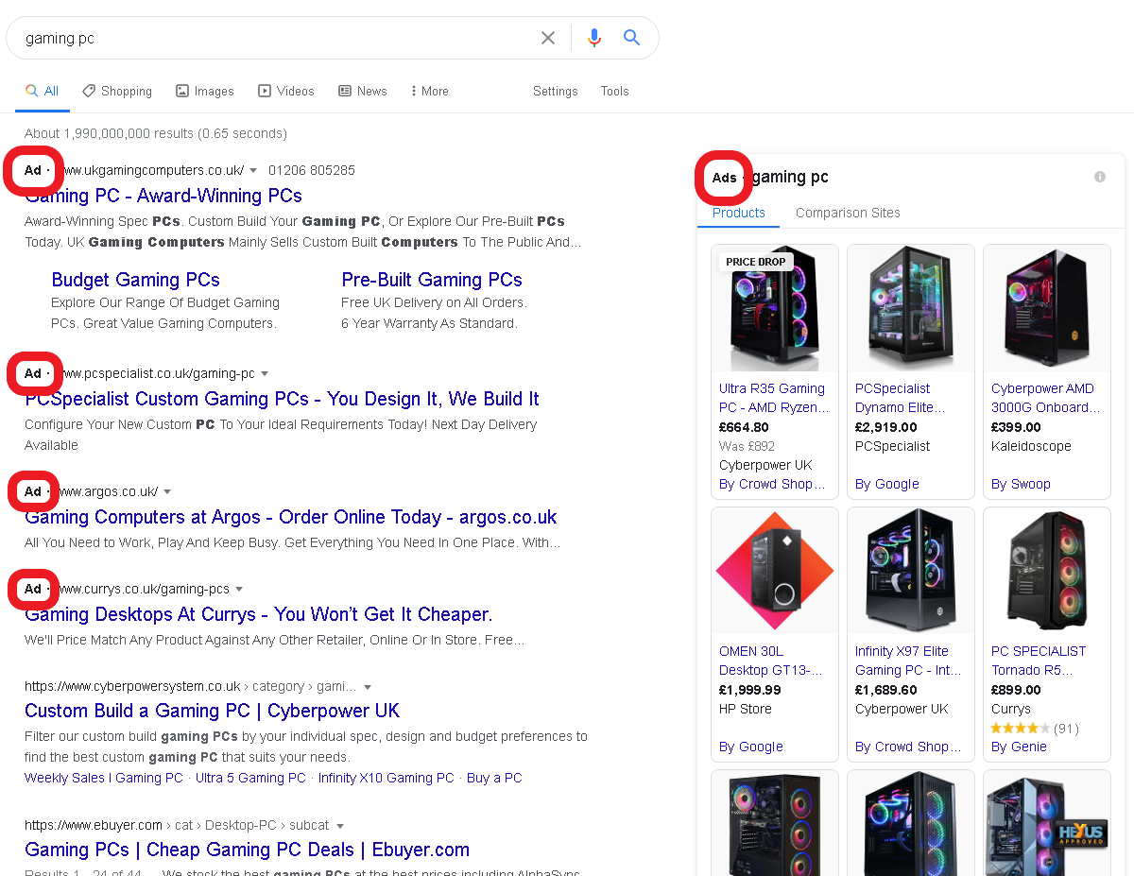The width and height of the screenshot is (1134, 876).
Task: Expand dropdown arrow next to pcspecialist.co.uk URL
Action: tap(265, 373)
